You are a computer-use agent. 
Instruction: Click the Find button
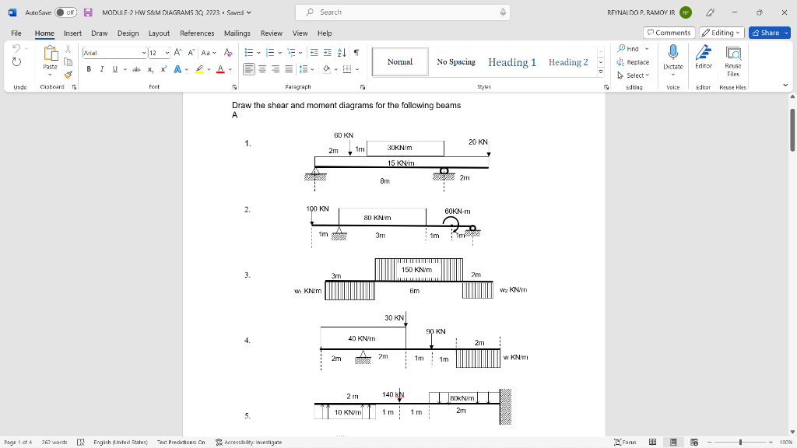tap(628, 49)
